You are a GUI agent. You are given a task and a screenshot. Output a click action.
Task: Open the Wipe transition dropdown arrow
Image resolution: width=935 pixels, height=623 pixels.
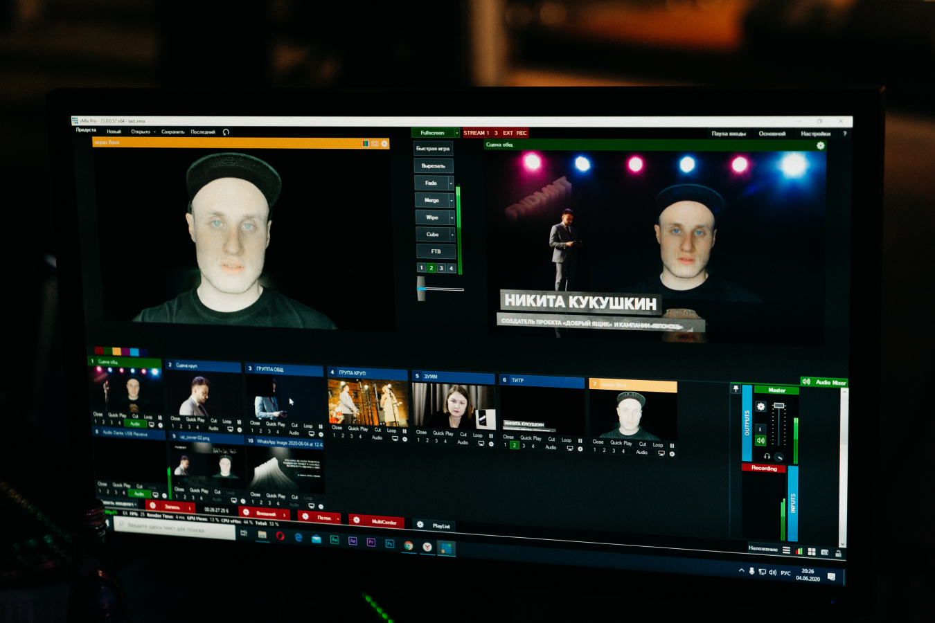pyautogui.click(x=452, y=217)
